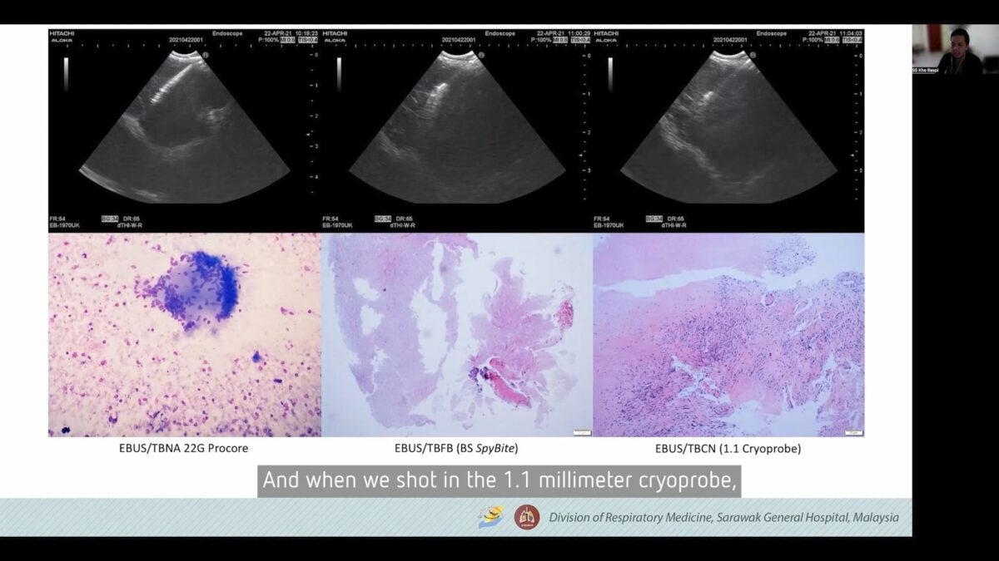Select the SpyBite forceps biopsy histology image
Image resolution: width=999 pixels, height=561 pixels.
pos(456,335)
